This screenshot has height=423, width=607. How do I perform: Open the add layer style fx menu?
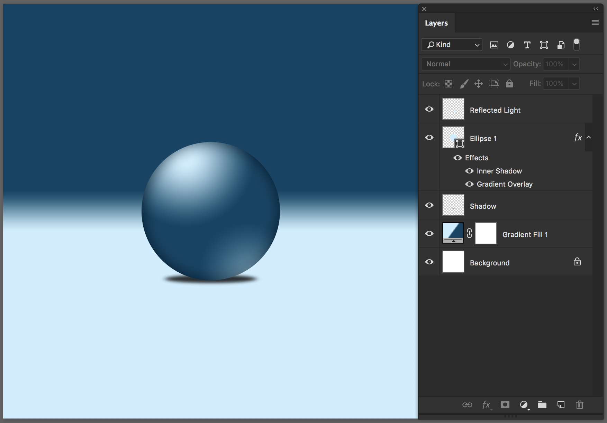(486, 405)
